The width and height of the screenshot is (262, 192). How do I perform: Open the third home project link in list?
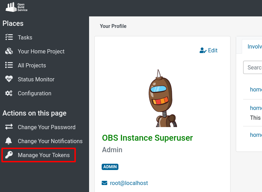coord(256,135)
